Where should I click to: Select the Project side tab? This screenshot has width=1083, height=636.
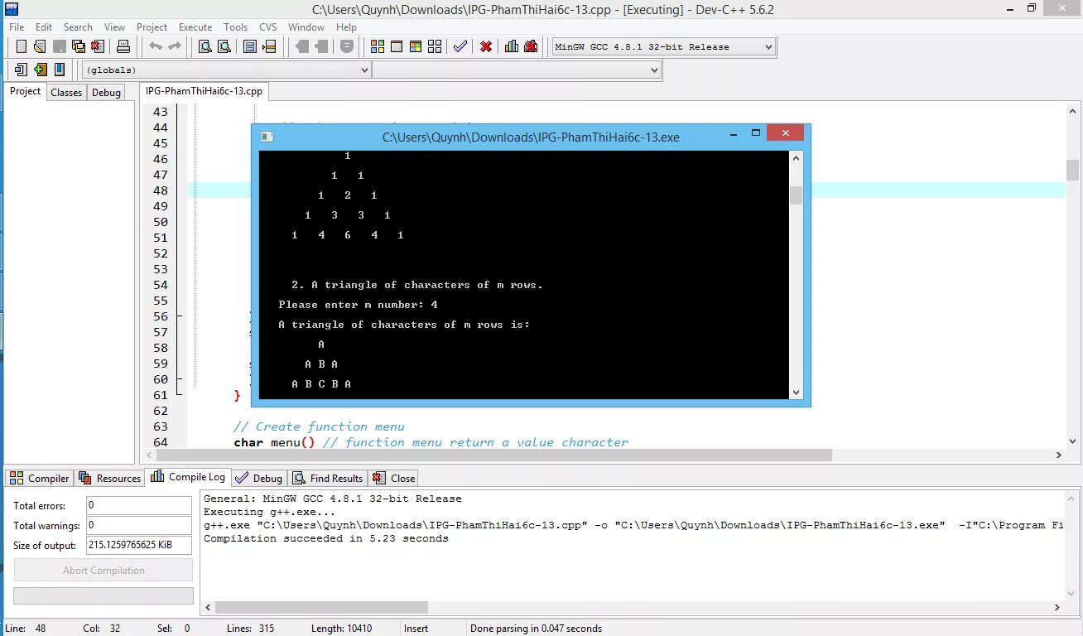25,91
